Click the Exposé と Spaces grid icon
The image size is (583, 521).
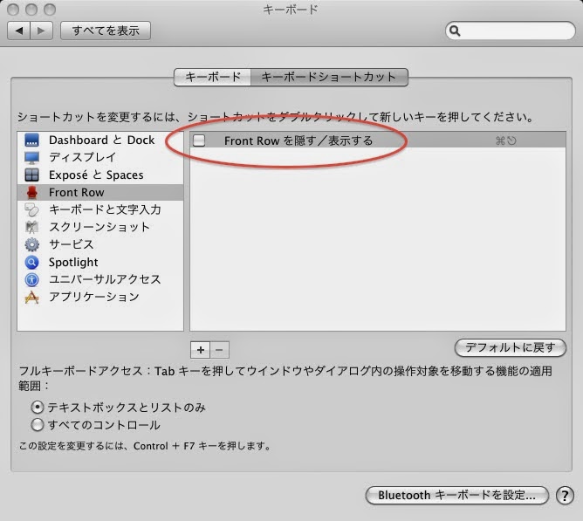[x=32, y=175]
